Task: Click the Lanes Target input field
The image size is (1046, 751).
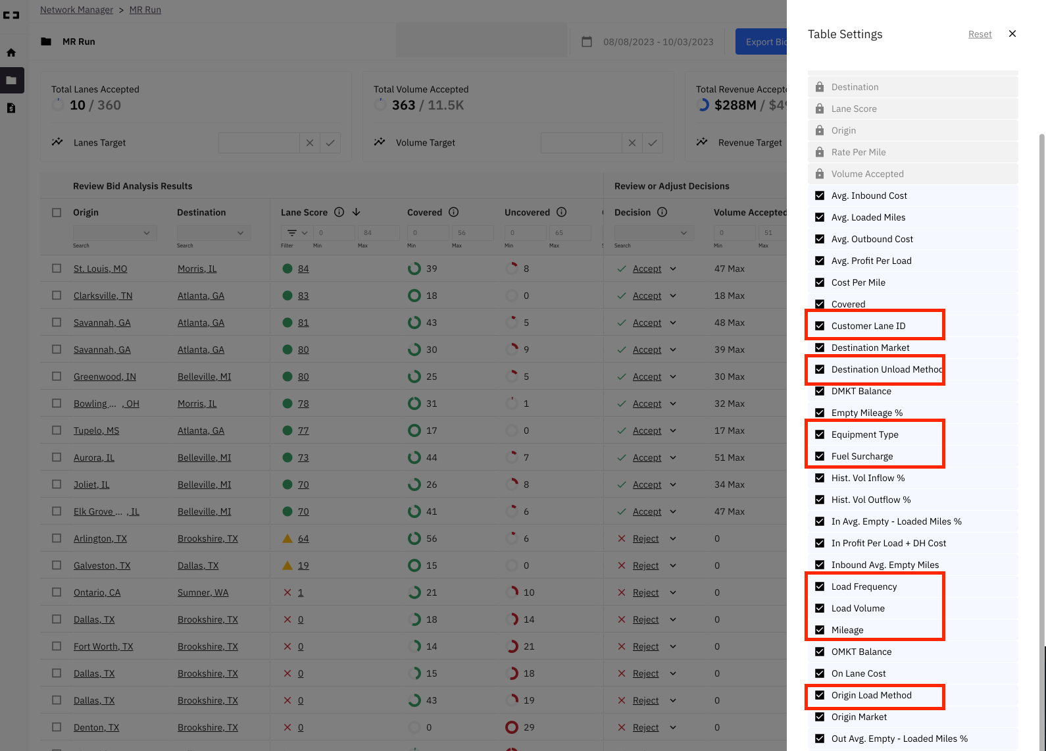Action: (x=259, y=143)
